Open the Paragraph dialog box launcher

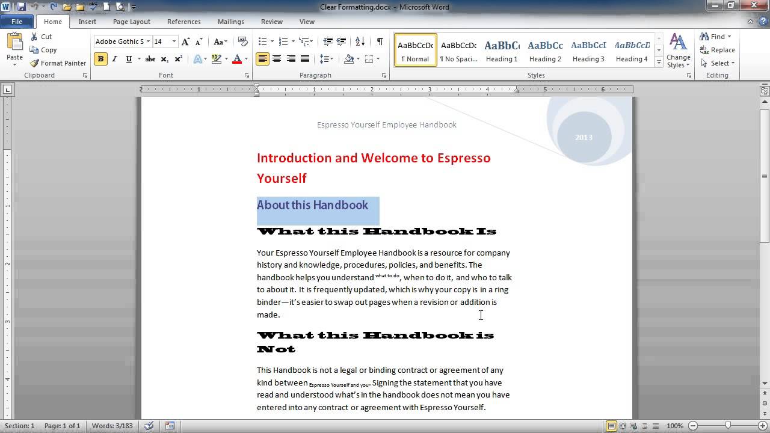tap(384, 76)
